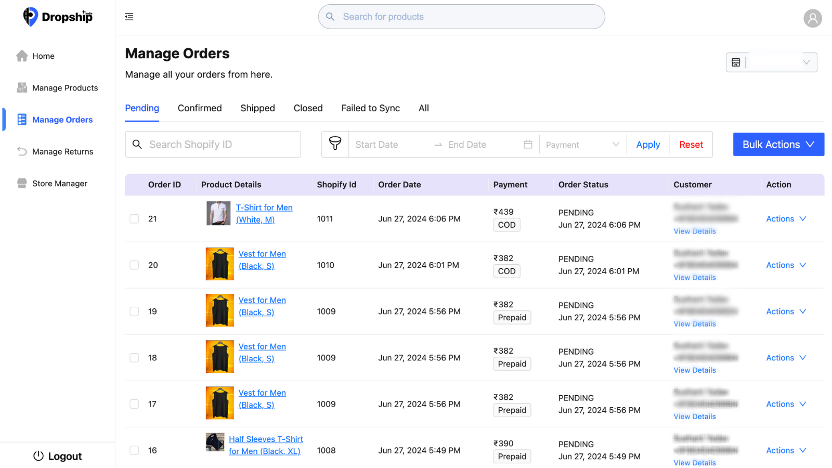832x468 pixels.
Task: Collapse sidebar with the menu fold icon
Action: (x=129, y=17)
